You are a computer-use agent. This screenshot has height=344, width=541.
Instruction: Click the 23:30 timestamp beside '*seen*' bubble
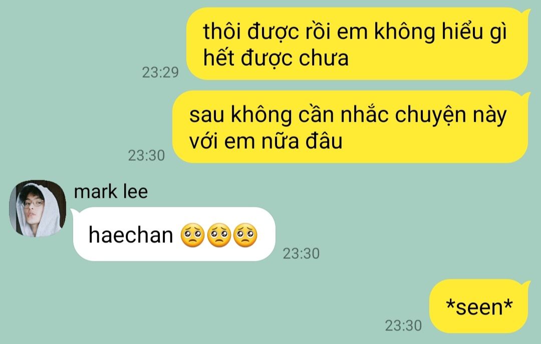click(403, 325)
